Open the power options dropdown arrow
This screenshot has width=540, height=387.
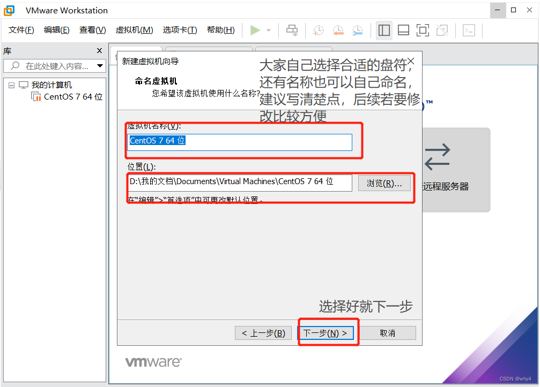(x=269, y=31)
